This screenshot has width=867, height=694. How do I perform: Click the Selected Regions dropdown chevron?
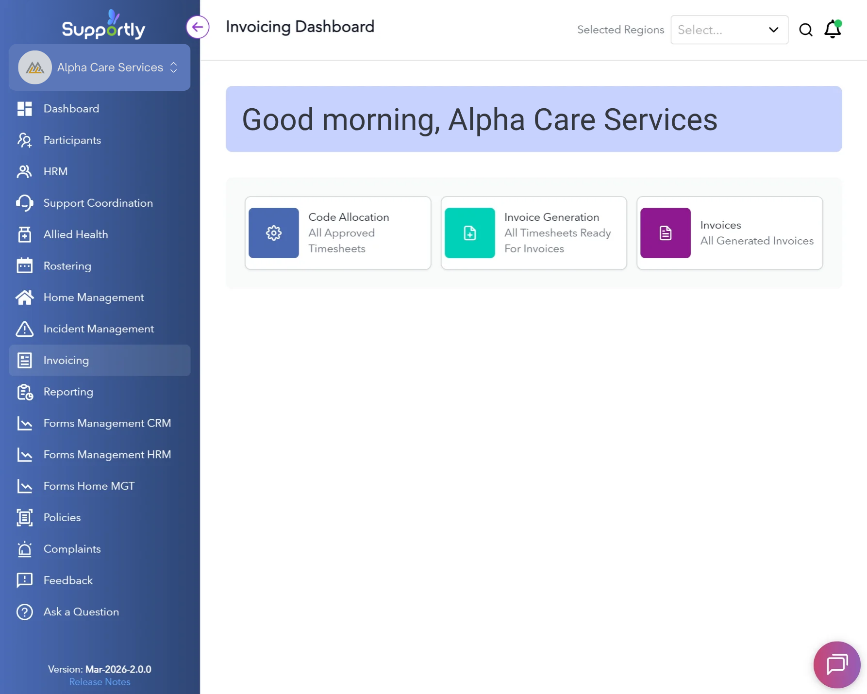coord(773,30)
